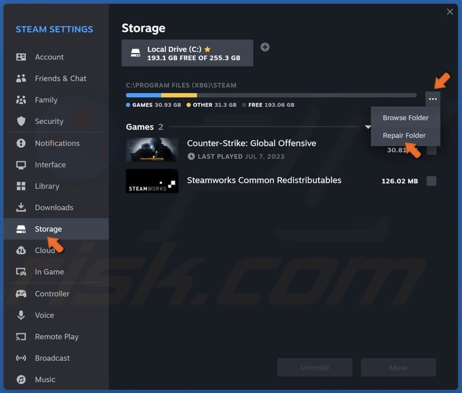The height and width of the screenshot is (393, 462).
Task: Click the Uninstall button
Action: coord(315,367)
